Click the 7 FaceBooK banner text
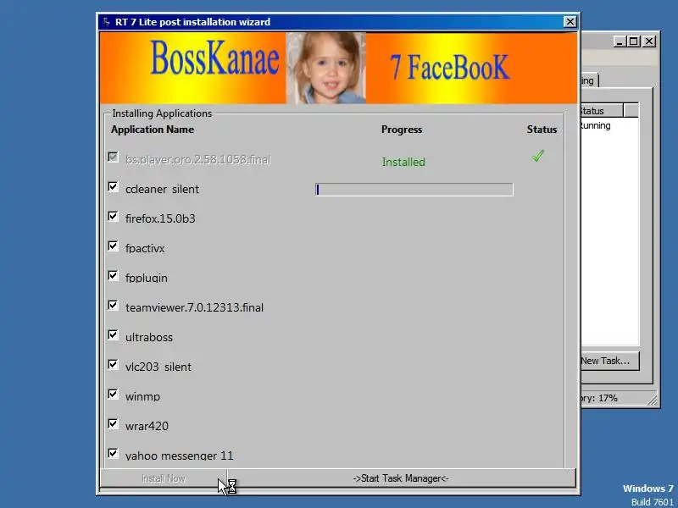 (450, 67)
